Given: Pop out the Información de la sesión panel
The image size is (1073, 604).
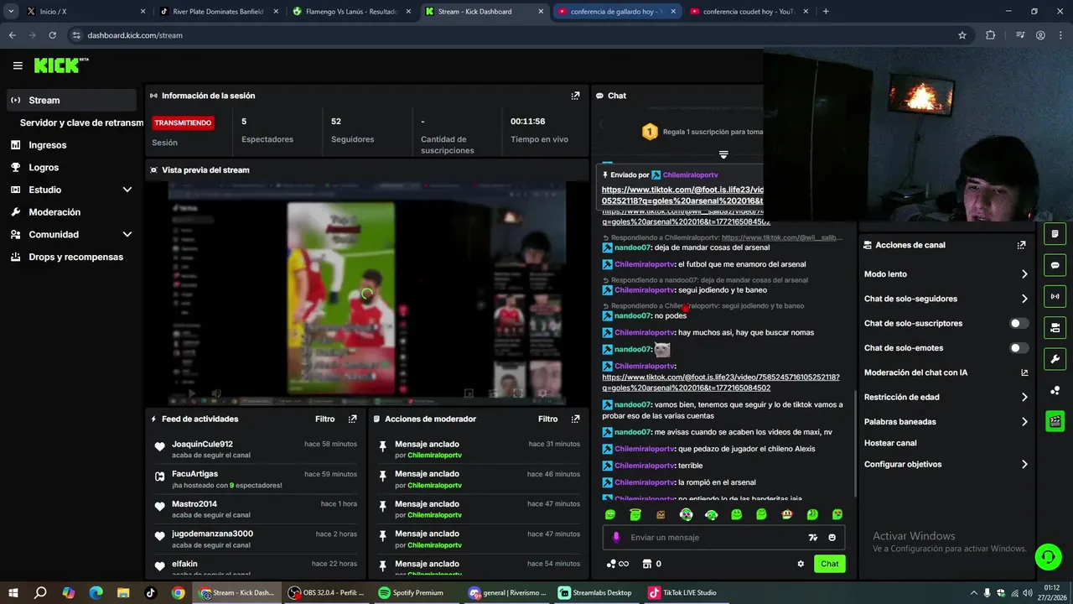Looking at the screenshot, I should (575, 96).
